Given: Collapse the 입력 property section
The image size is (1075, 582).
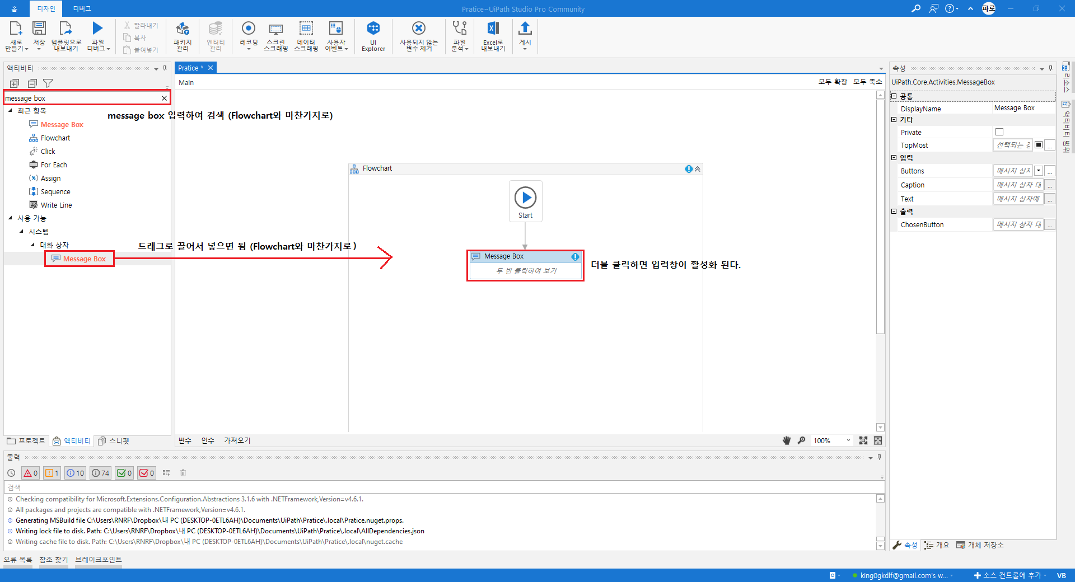Looking at the screenshot, I should [x=894, y=158].
